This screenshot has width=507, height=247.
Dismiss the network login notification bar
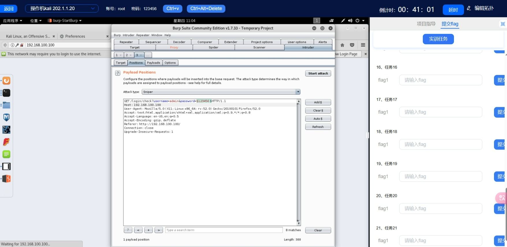pos(365,54)
